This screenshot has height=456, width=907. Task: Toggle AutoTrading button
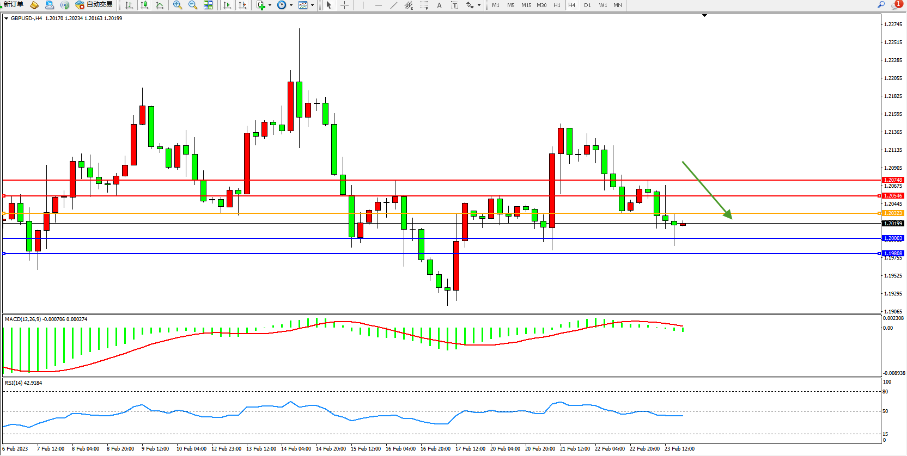click(94, 5)
